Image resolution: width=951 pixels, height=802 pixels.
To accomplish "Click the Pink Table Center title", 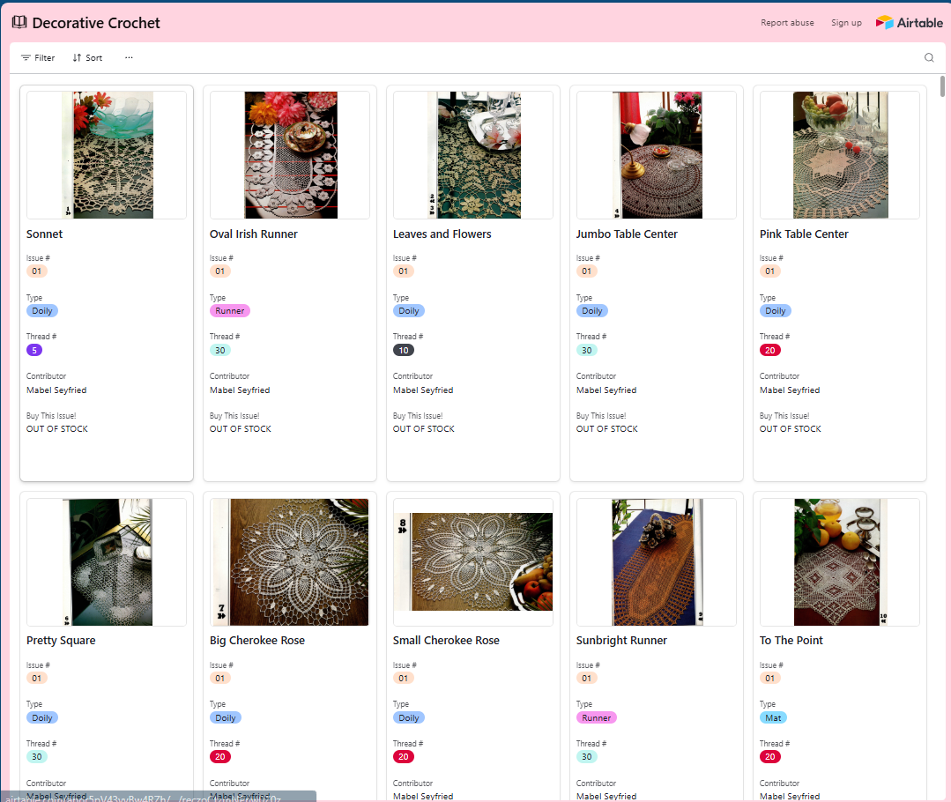I will pyautogui.click(x=804, y=234).
